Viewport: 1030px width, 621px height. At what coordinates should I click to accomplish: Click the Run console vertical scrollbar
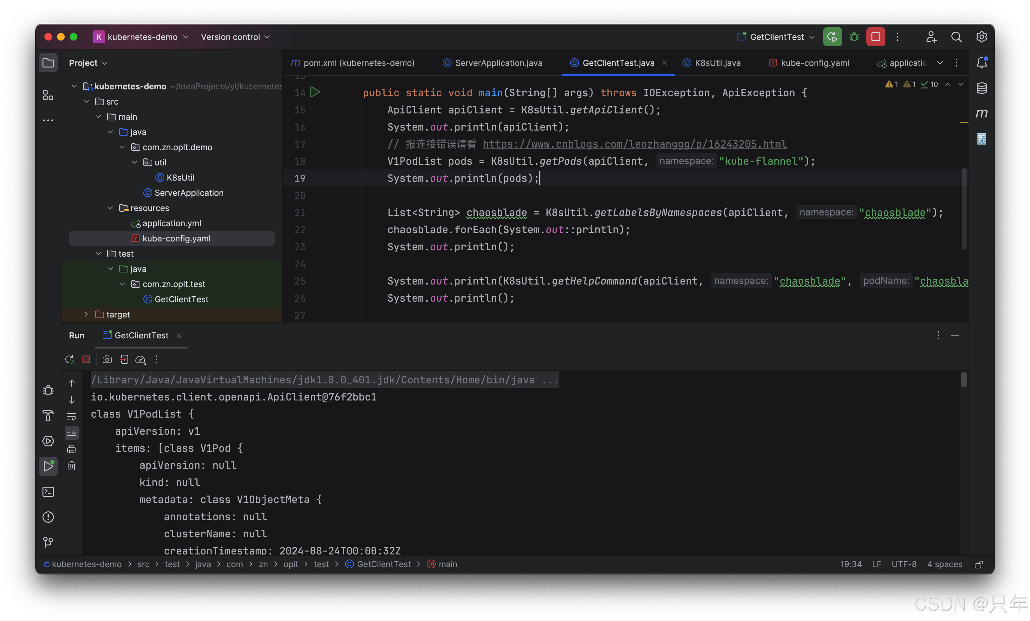(963, 380)
